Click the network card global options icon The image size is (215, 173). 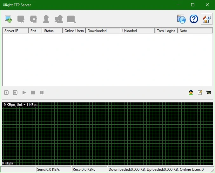pyautogui.click(x=209, y=93)
